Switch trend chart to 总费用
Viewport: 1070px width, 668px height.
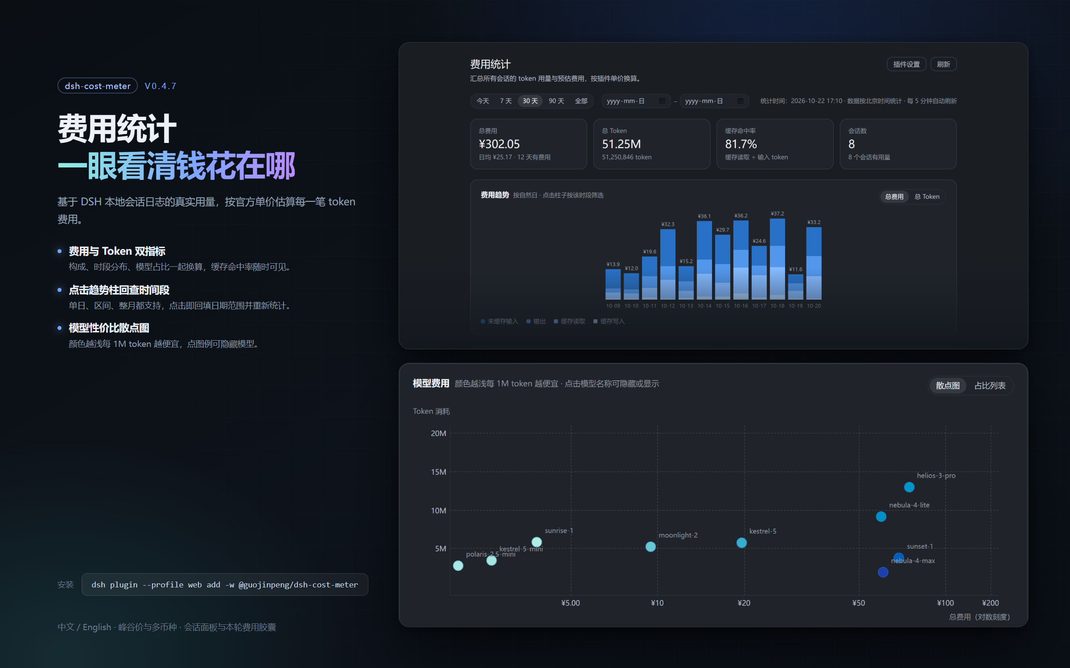tap(894, 197)
